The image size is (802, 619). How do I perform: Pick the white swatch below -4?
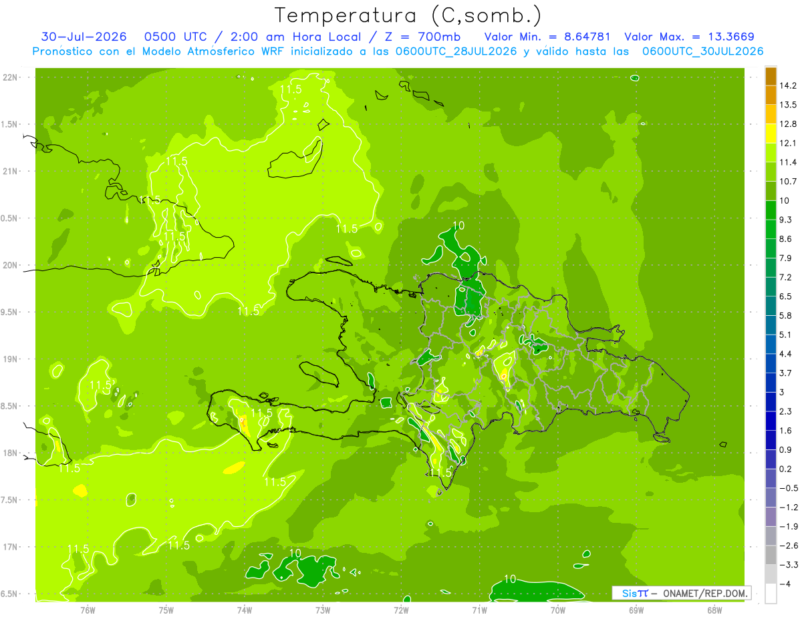[771, 593]
